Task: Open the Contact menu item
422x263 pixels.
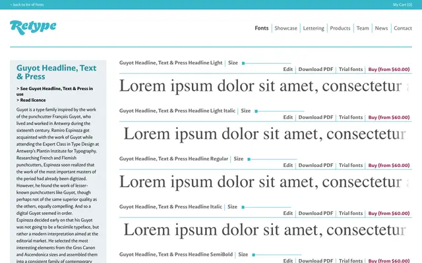Action: click(x=403, y=28)
